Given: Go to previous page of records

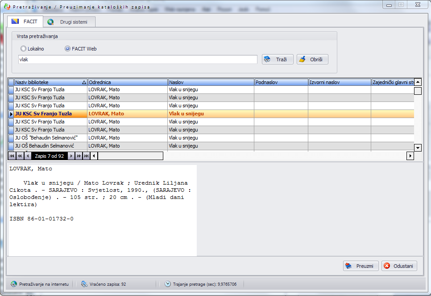Looking at the screenshot, I should [x=20, y=156].
